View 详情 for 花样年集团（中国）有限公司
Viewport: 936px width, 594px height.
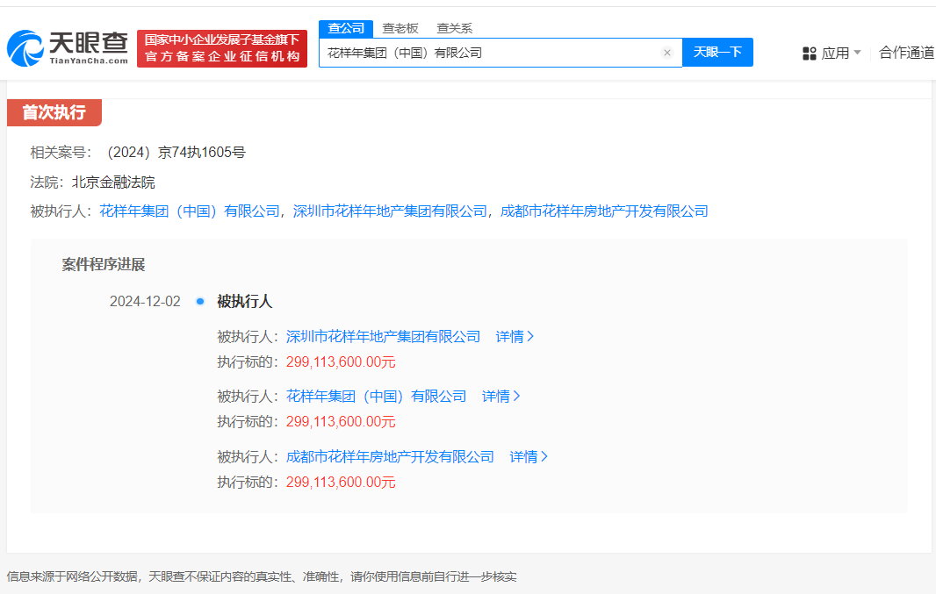click(x=500, y=396)
